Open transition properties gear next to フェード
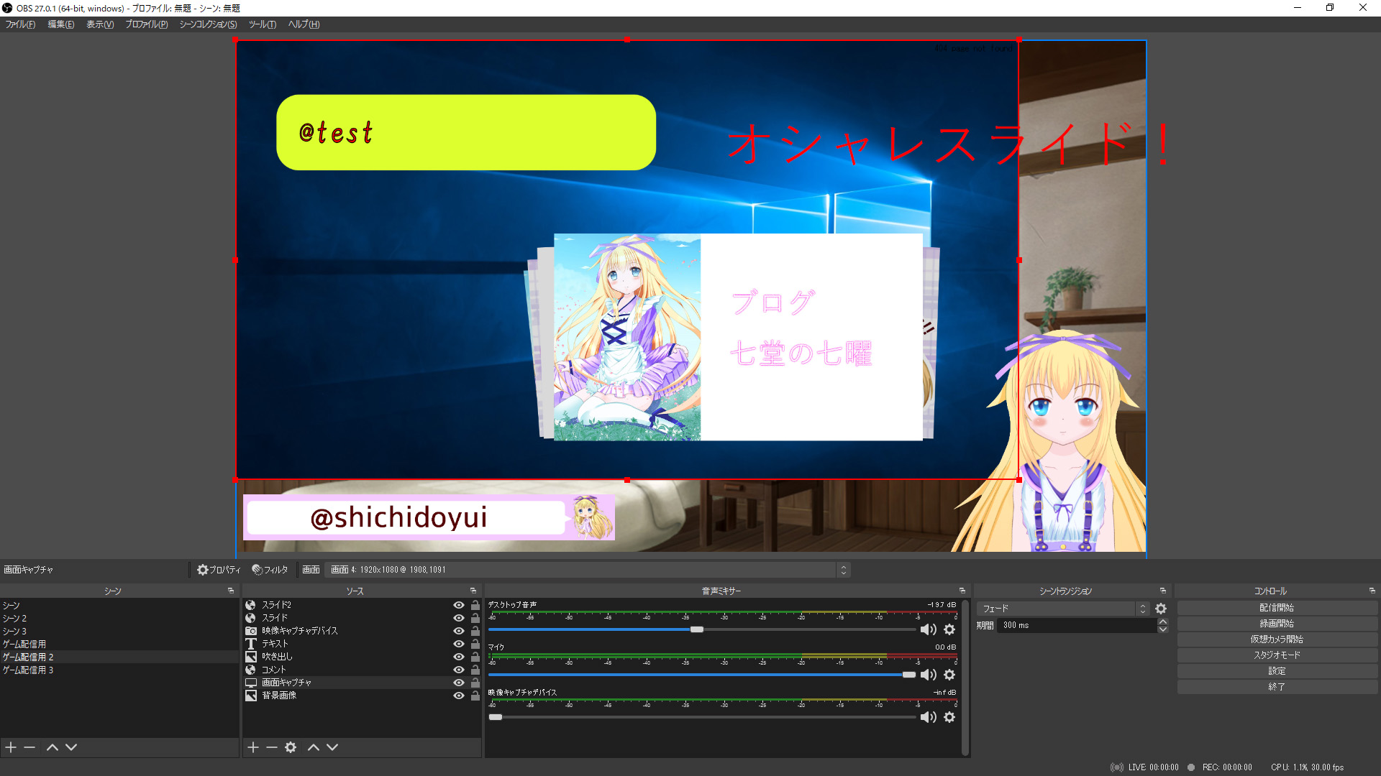 [x=1161, y=609]
